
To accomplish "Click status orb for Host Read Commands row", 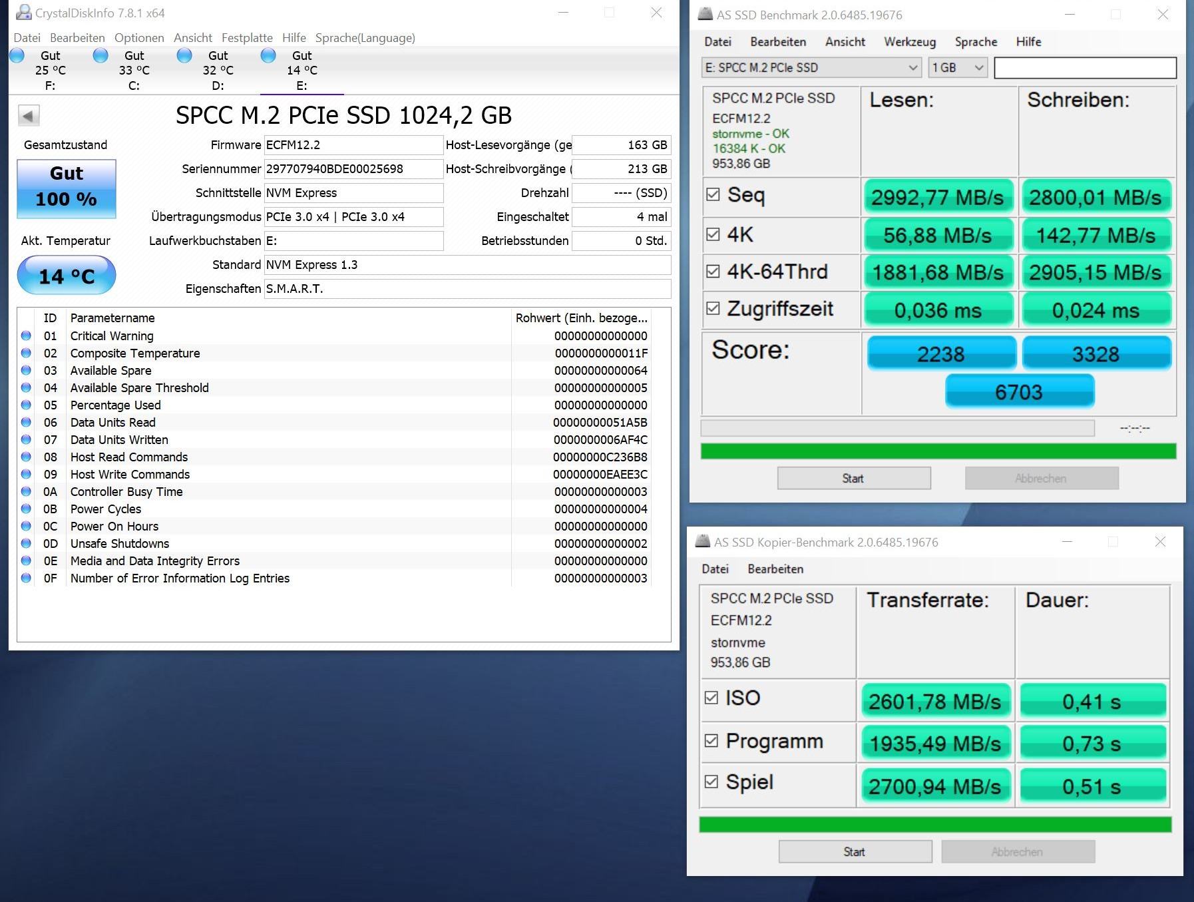I will 26,457.
